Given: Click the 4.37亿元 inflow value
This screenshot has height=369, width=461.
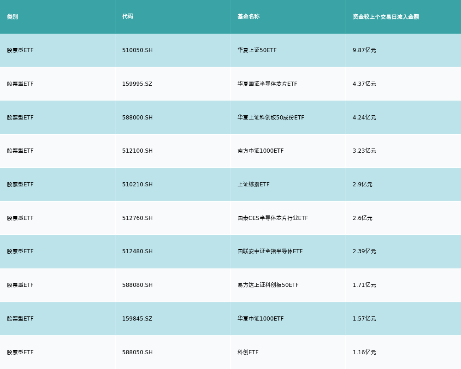Looking at the screenshot, I should (364, 84).
